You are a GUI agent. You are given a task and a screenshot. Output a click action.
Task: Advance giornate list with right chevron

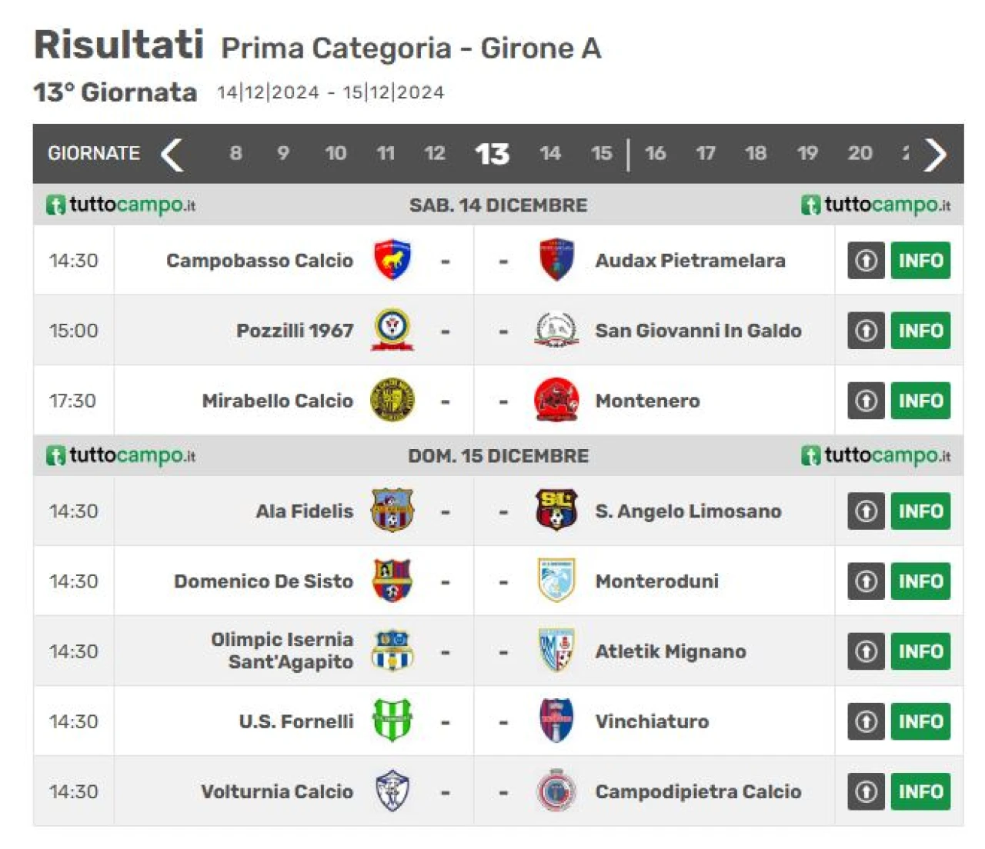coord(935,155)
